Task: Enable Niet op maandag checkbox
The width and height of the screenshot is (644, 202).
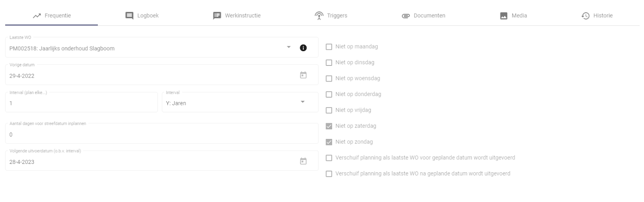Action: coord(329,47)
